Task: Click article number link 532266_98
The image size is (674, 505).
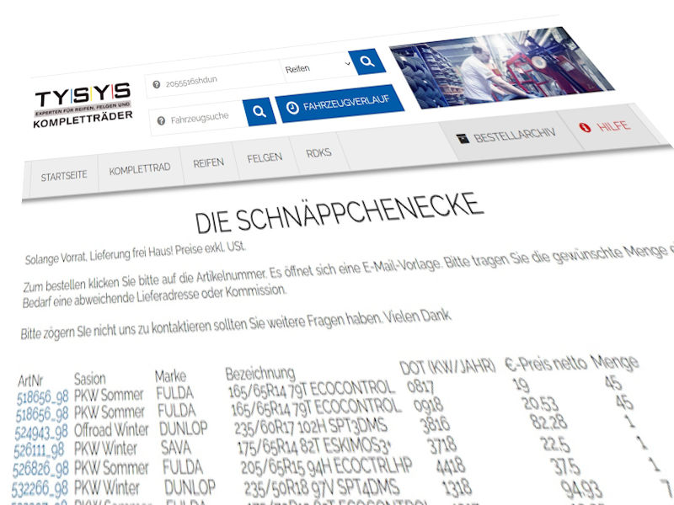Action: 40,489
